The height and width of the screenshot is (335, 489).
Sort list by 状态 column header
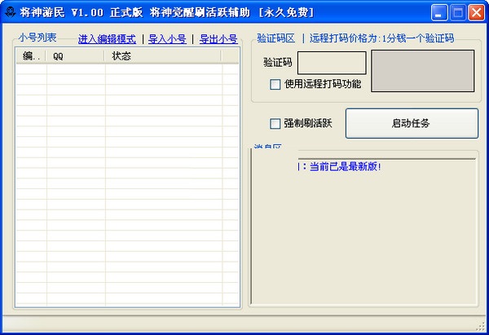[163, 56]
